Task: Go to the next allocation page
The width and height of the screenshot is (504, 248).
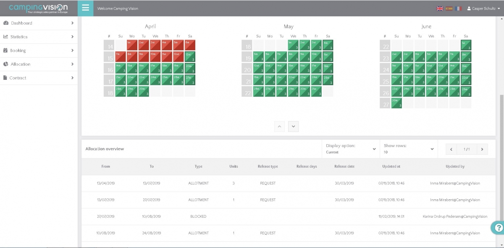Action: (482, 149)
